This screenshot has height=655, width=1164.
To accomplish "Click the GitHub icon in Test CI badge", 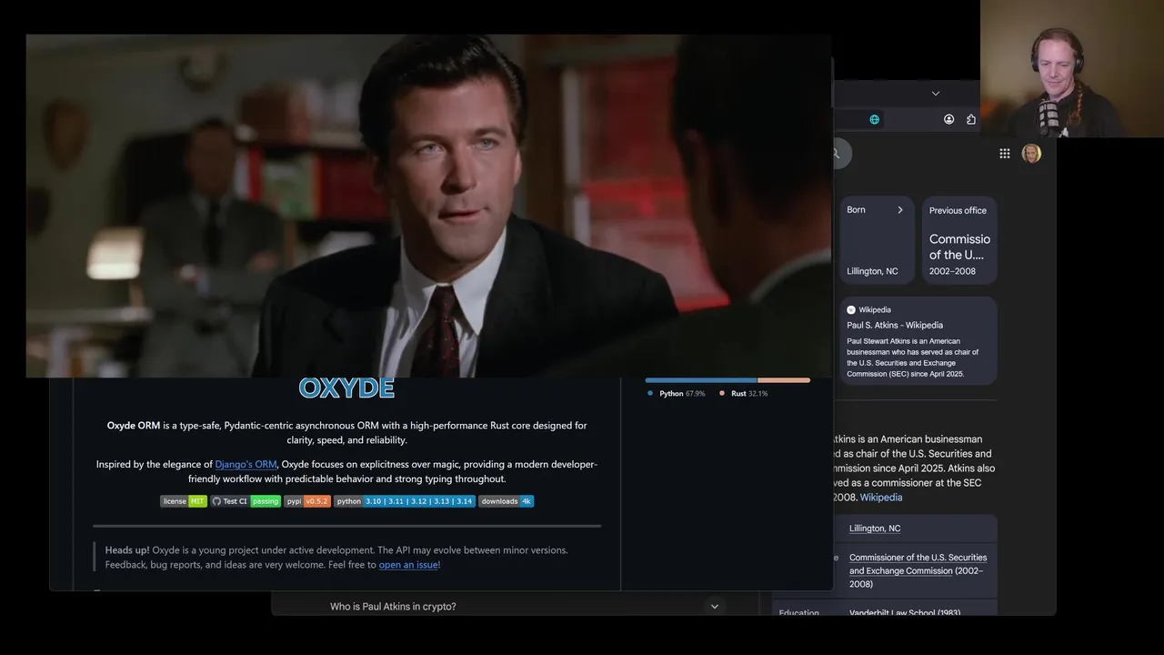I will point(216,501).
